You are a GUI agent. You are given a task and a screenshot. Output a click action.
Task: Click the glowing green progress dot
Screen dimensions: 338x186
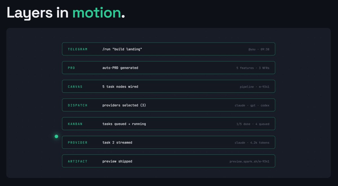(56, 136)
